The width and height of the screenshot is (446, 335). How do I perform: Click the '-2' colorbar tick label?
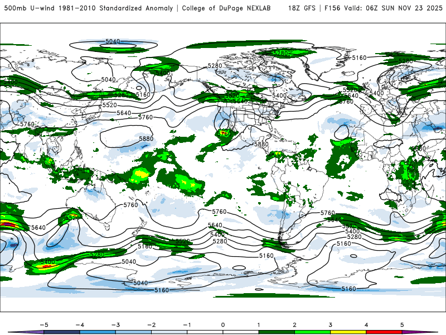click(151, 325)
